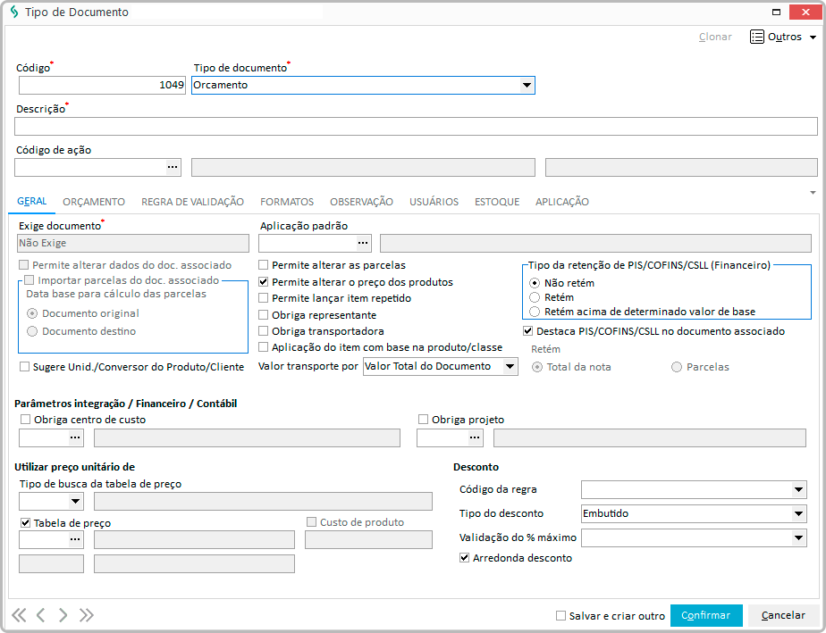The height and width of the screenshot is (633, 826).
Task: Go to the next record arrow
Action: tap(63, 615)
